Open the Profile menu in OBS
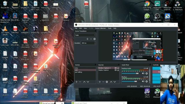185x104 pixels. (x=91, y=28)
